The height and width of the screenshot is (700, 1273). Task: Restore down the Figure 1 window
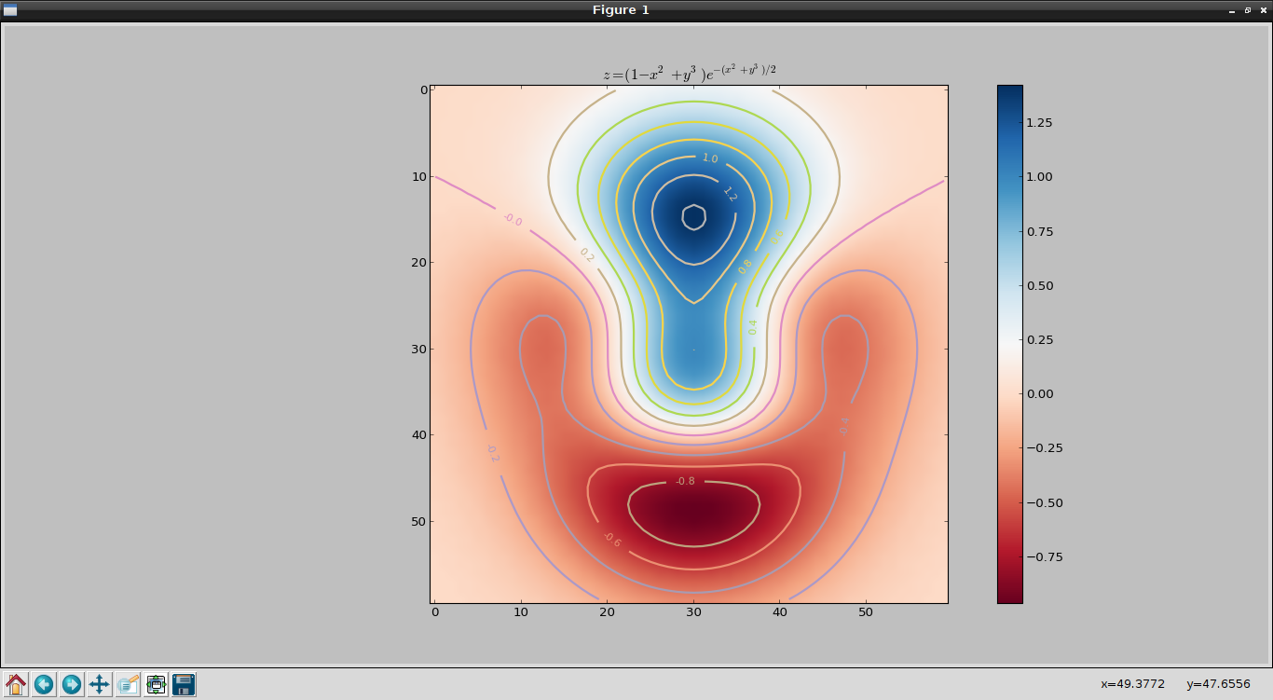click(1248, 10)
